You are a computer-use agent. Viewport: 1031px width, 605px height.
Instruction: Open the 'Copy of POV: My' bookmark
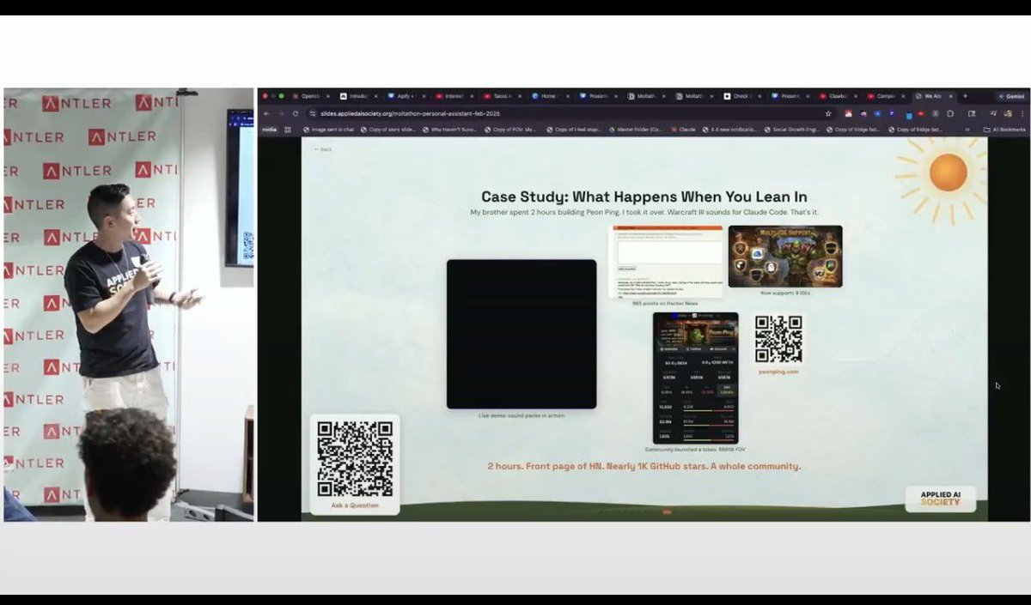click(x=511, y=130)
